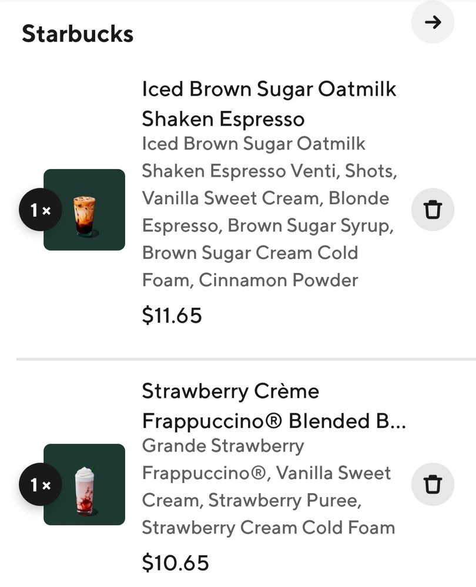
Task: Tap the Brown Sugar Syrup modifier text
Action: pos(309,225)
